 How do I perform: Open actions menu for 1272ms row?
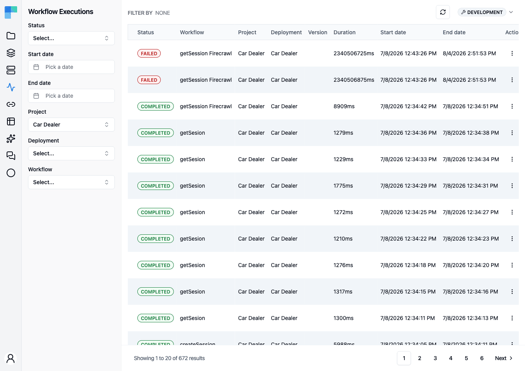512,212
